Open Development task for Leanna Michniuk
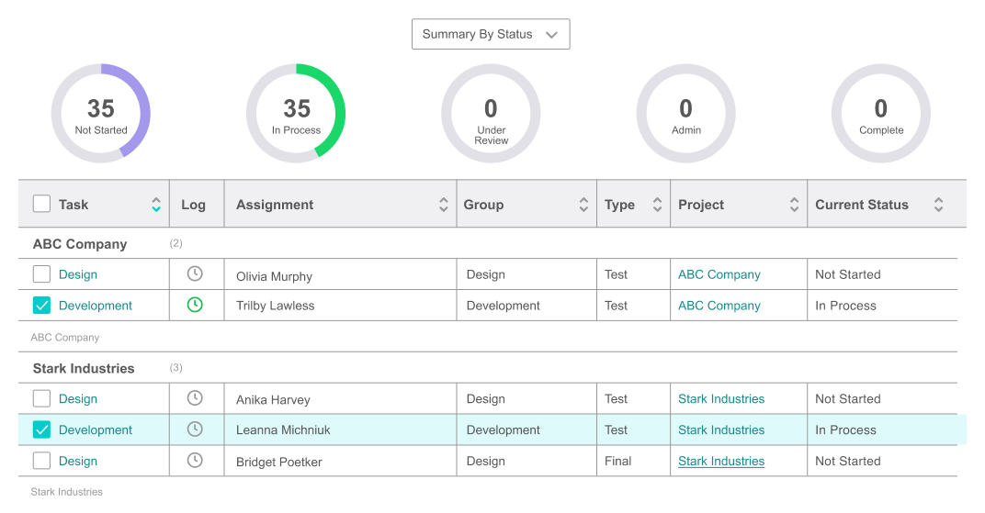 (96, 429)
